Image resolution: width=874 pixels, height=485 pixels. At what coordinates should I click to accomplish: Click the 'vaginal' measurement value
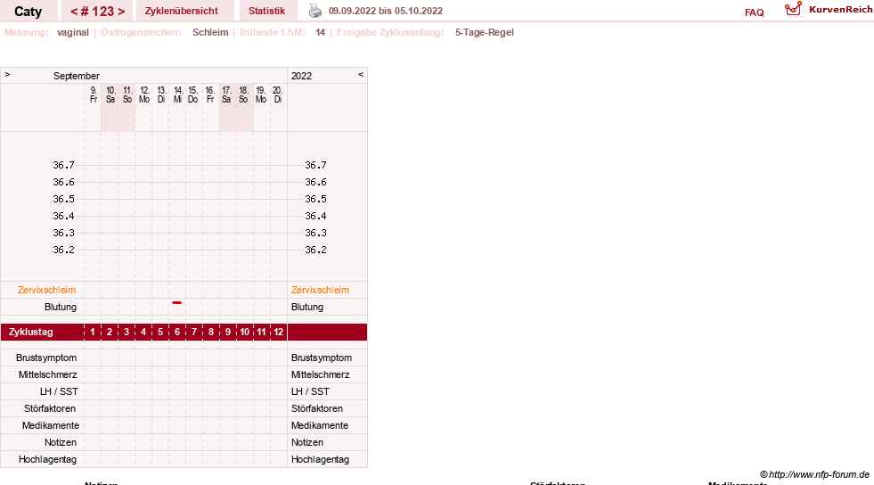(72, 32)
